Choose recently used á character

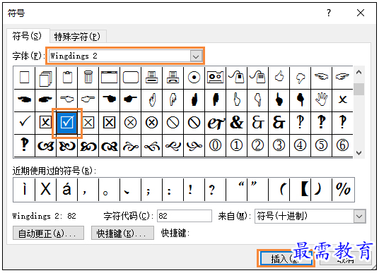click(x=67, y=190)
